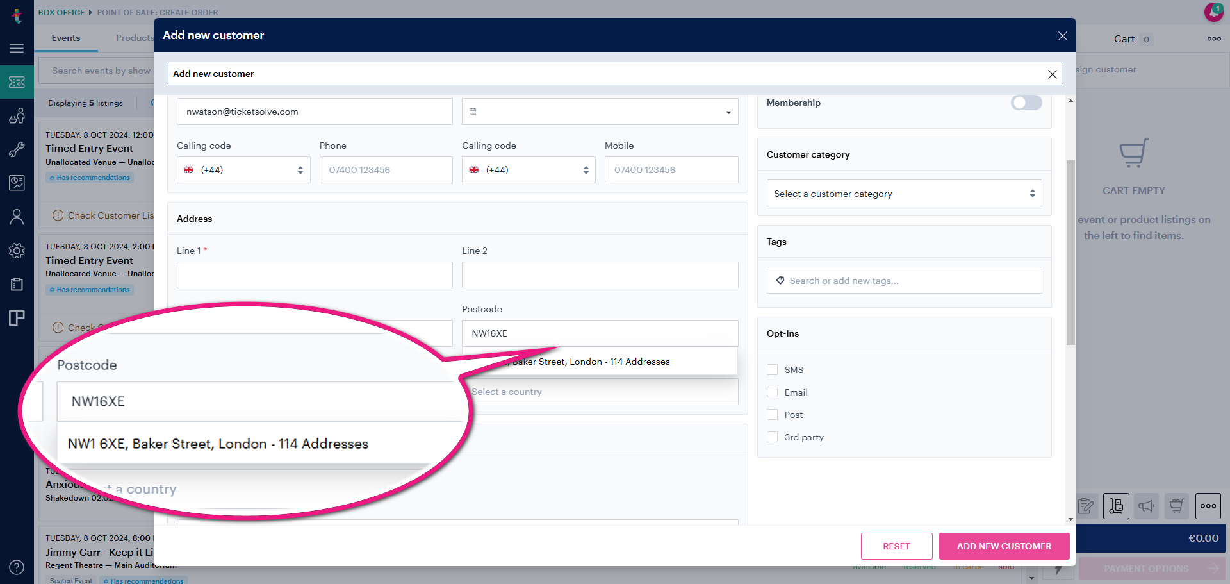
Task: Tick the Post opt-in checkbox
Action: [x=773, y=415]
